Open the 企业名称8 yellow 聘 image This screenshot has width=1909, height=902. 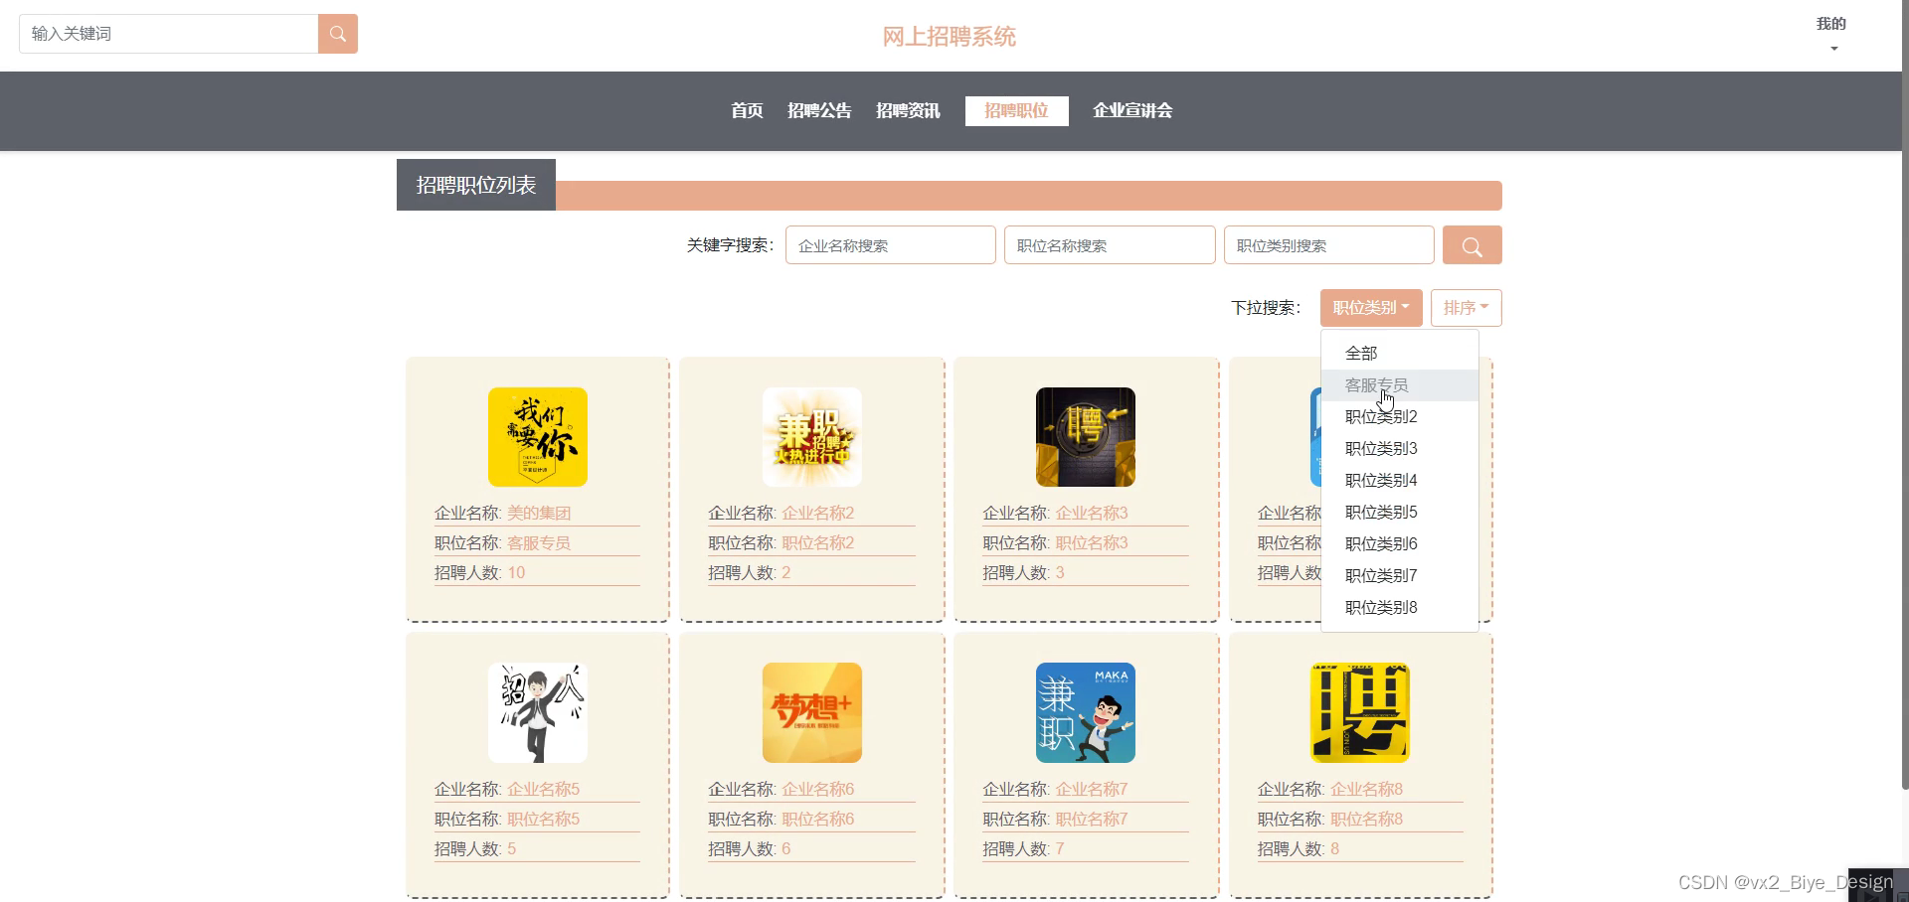[x=1360, y=713]
